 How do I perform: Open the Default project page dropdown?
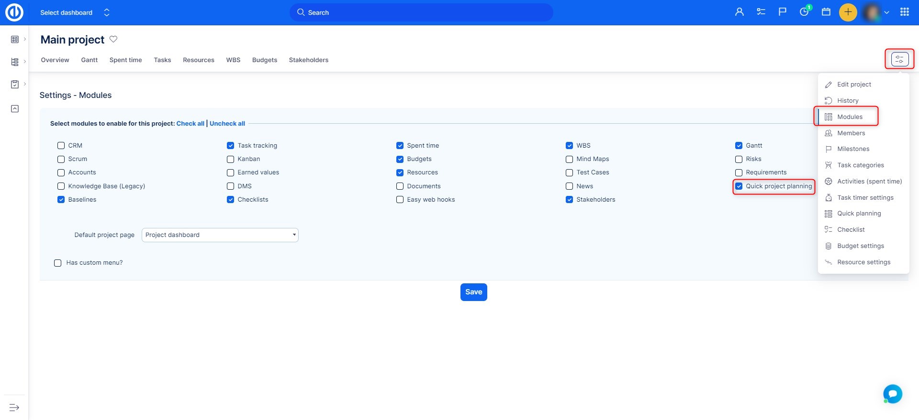point(220,235)
